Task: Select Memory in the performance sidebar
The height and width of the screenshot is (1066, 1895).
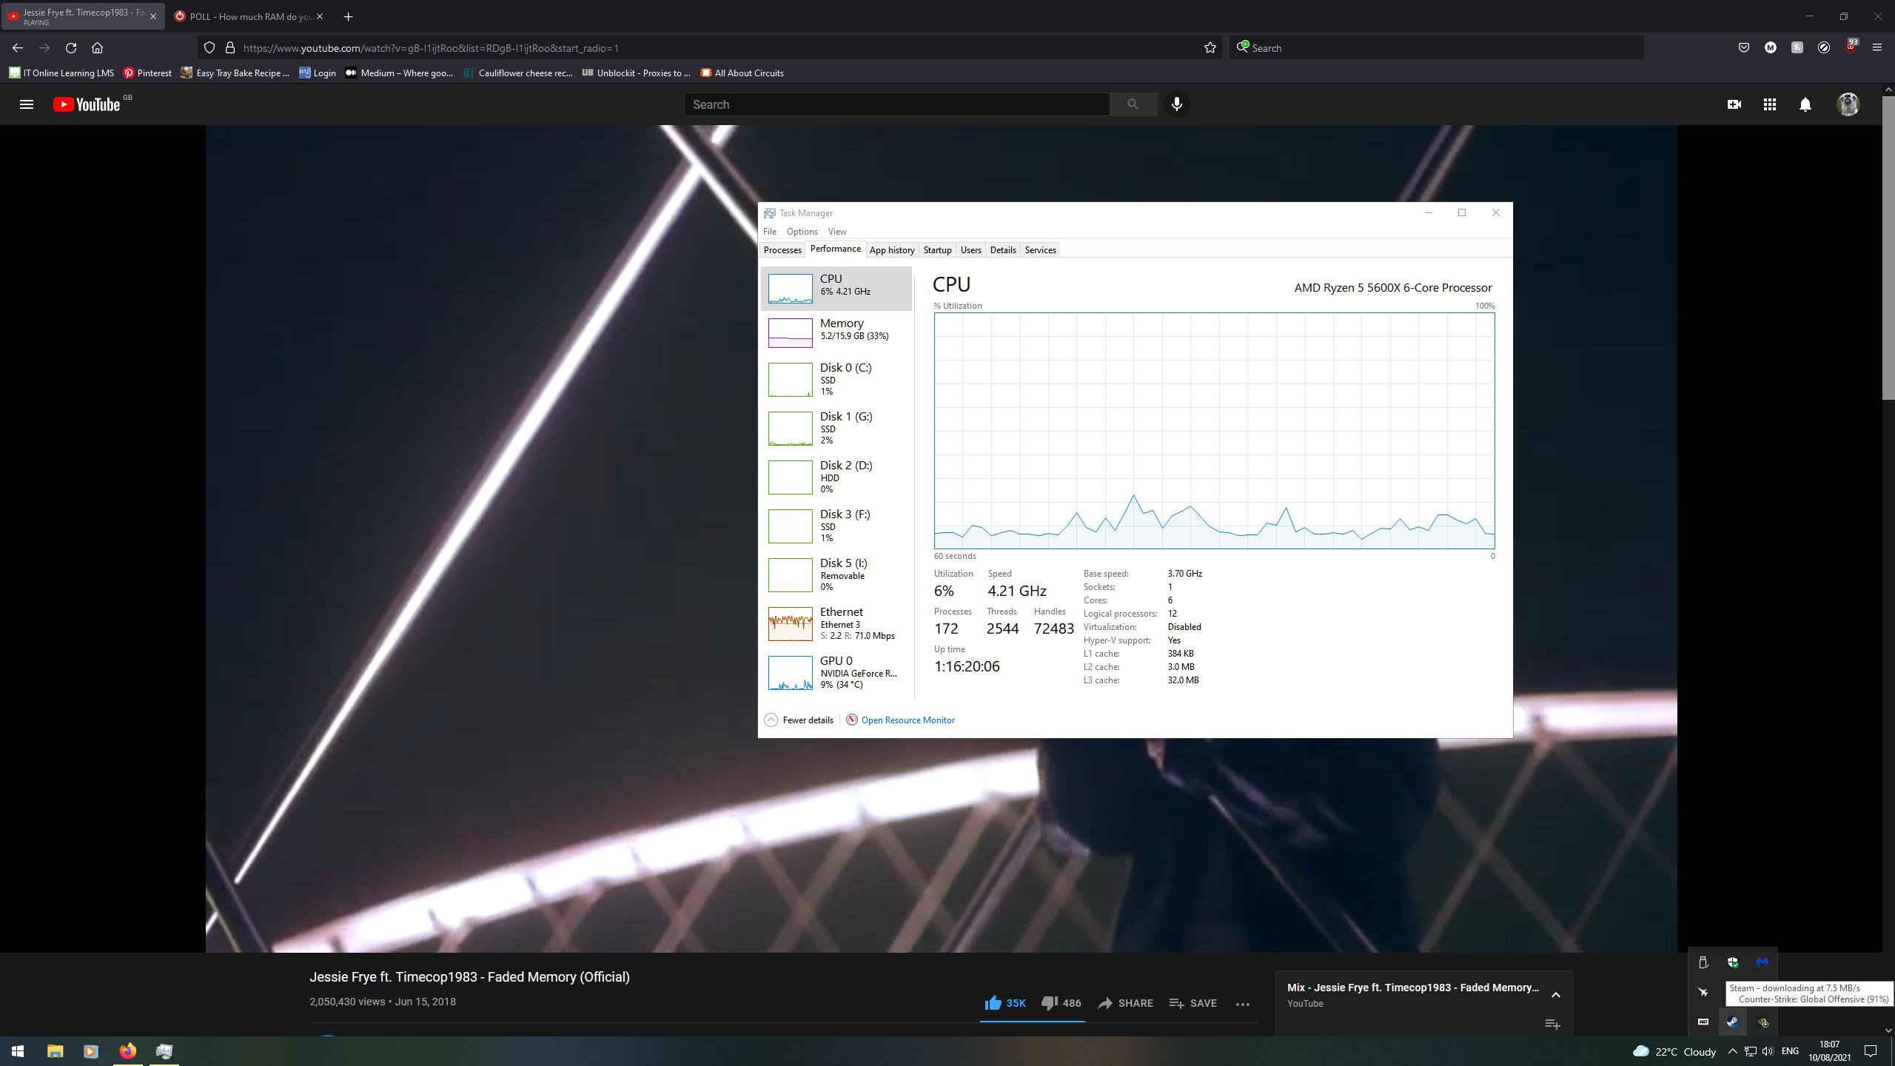Action: click(836, 333)
